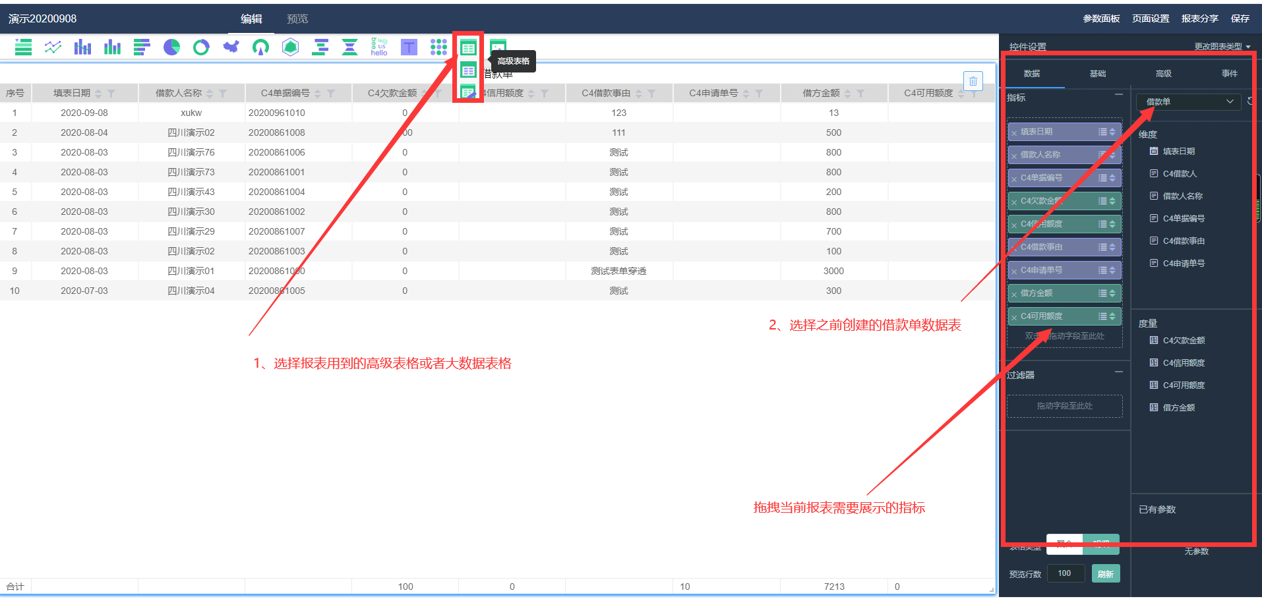This screenshot has width=1262, height=601.
Task: Select the gauge chart icon
Action: (x=261, y=47)
